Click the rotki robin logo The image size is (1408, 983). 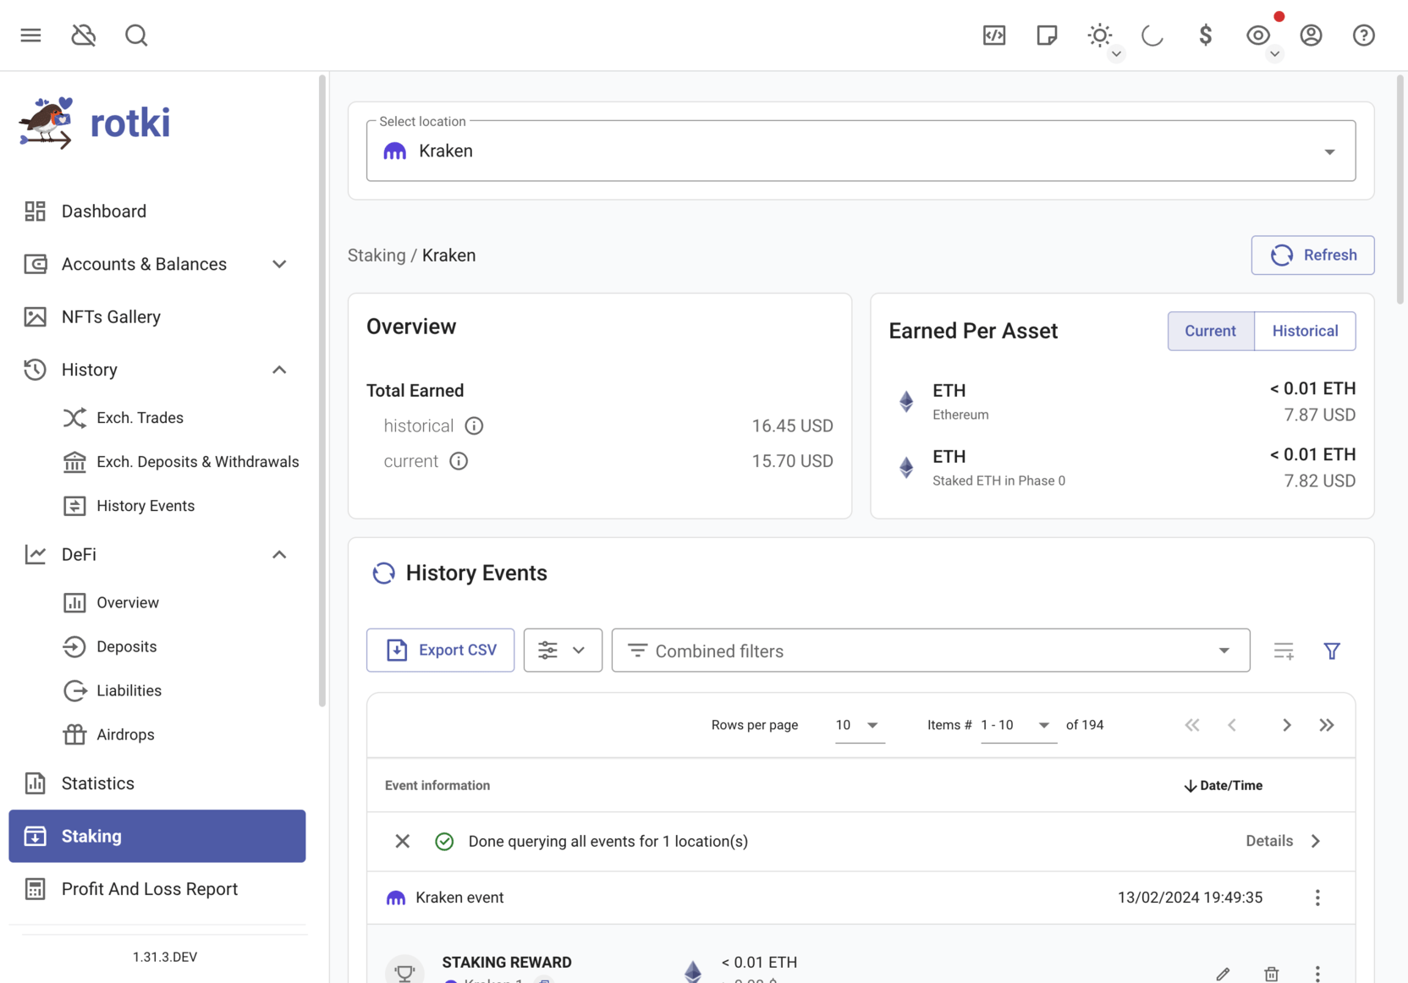(x=46, y=123)
